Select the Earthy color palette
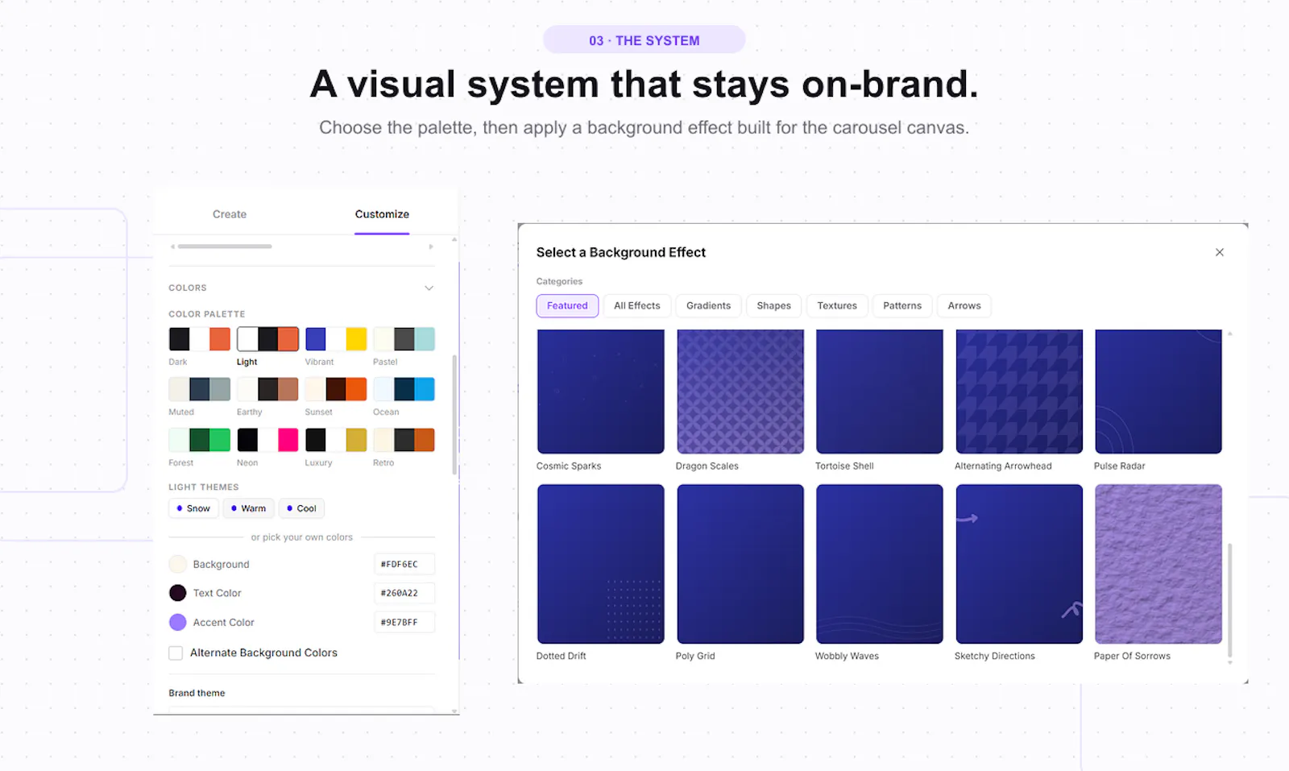Image resolution: width=1289 pixels, height=771 pixels. pyautogui.click(x=267, y=389)
